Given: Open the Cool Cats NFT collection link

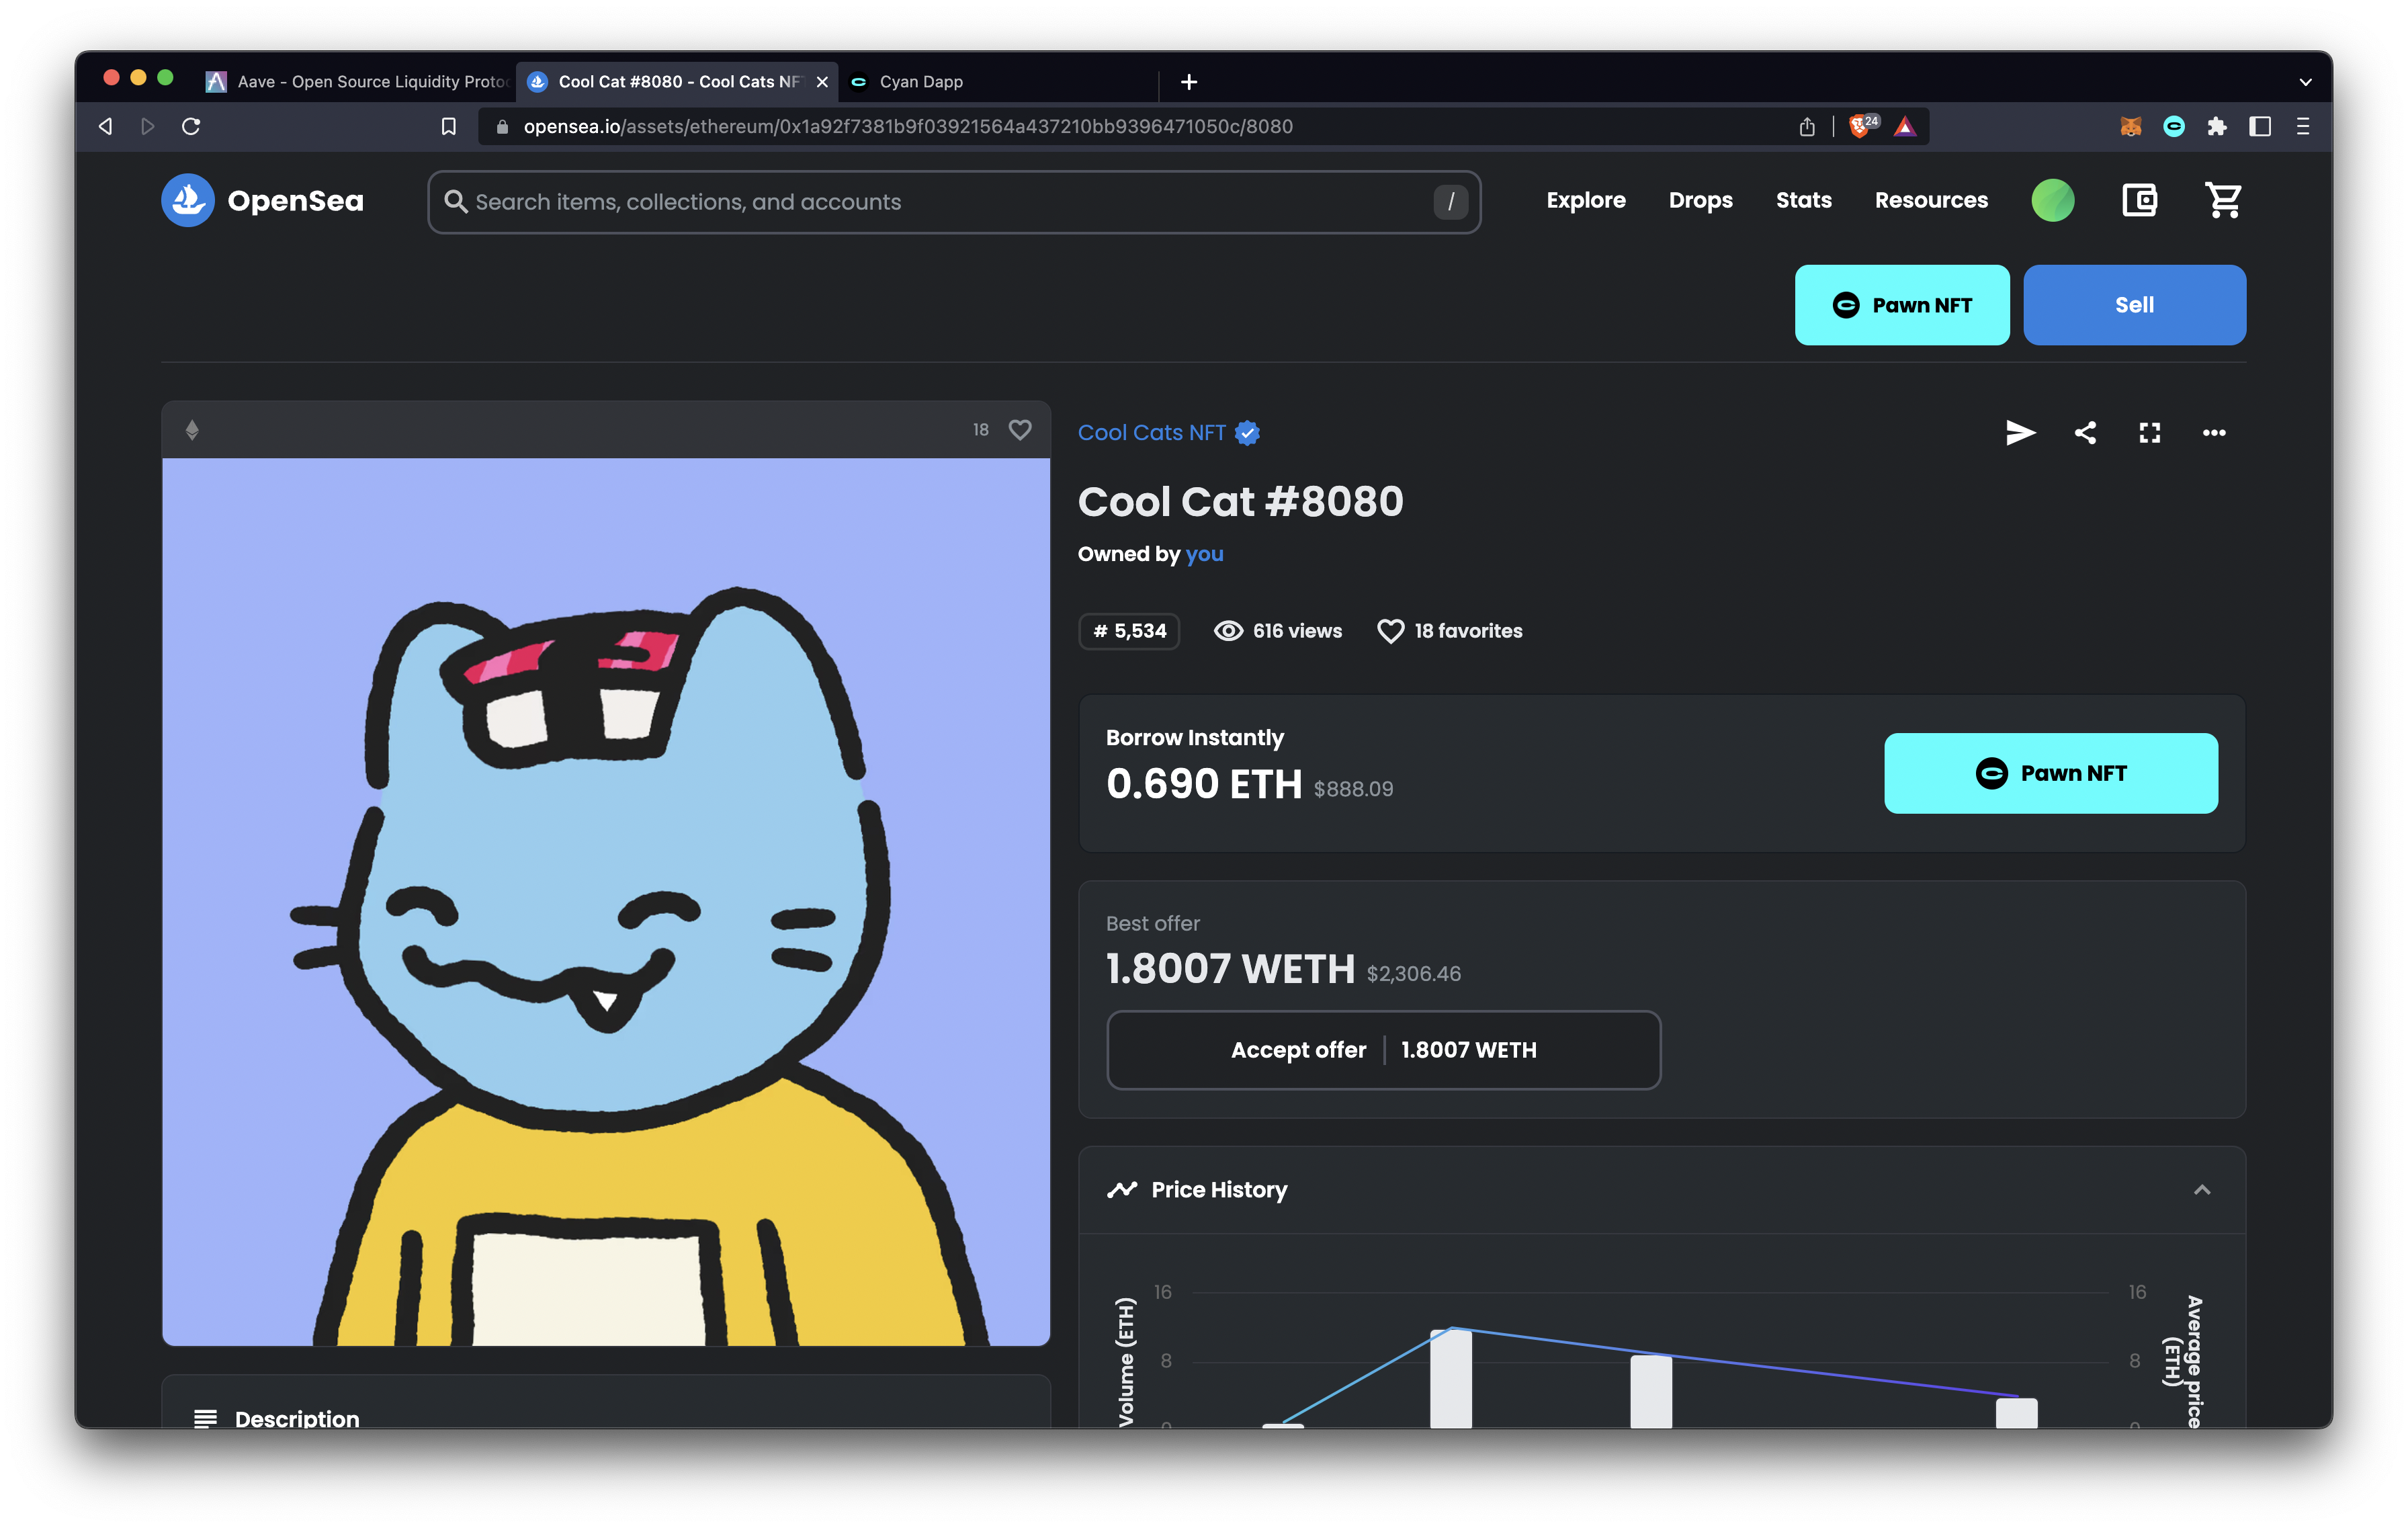Looking at the screenshot, I should click(x=1151, y=433).
